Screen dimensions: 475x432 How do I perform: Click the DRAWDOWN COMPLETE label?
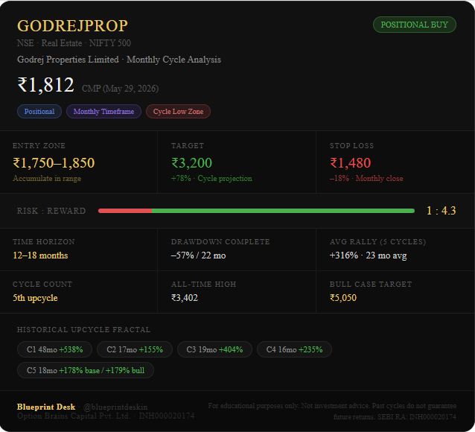pyautogui.click(x=220, y=242)
